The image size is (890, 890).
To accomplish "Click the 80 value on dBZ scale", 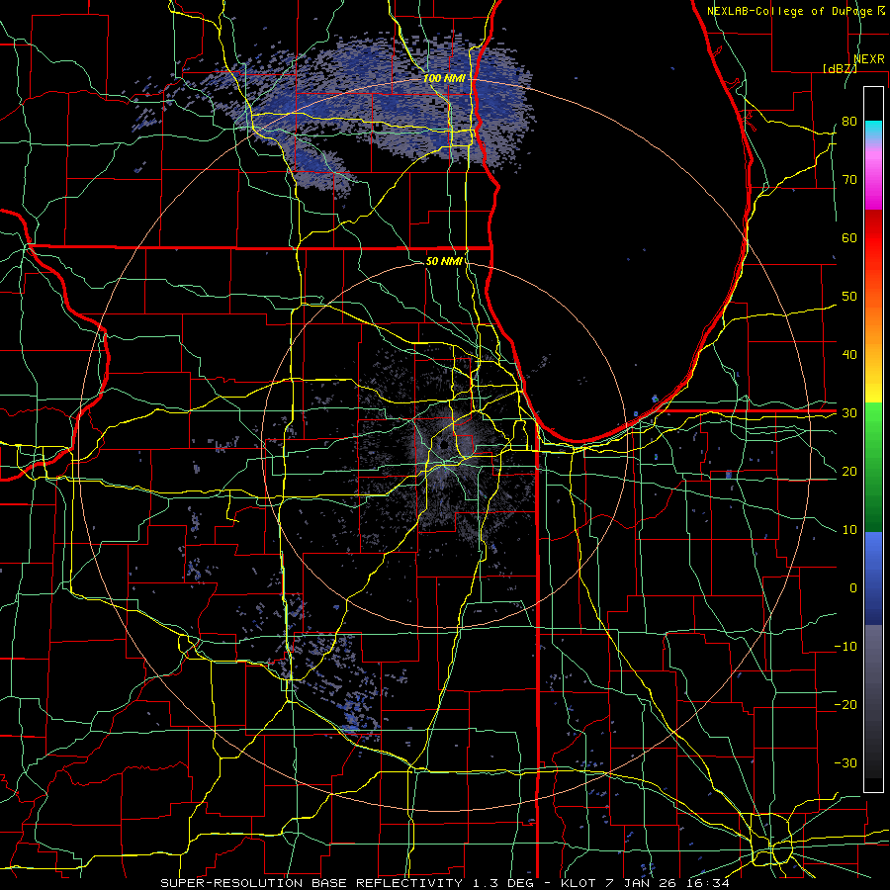I will point(849,121).
